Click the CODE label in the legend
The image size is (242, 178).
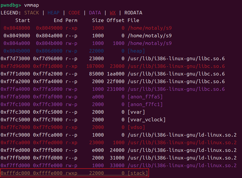click(74, 13)
